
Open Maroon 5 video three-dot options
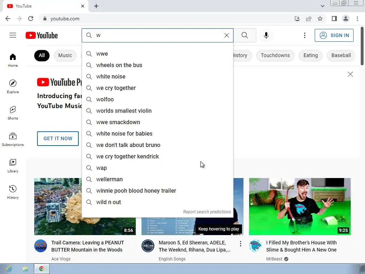(241, 244)
